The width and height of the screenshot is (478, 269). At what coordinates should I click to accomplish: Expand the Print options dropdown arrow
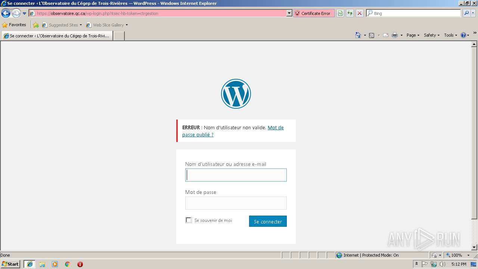[401, 35]
